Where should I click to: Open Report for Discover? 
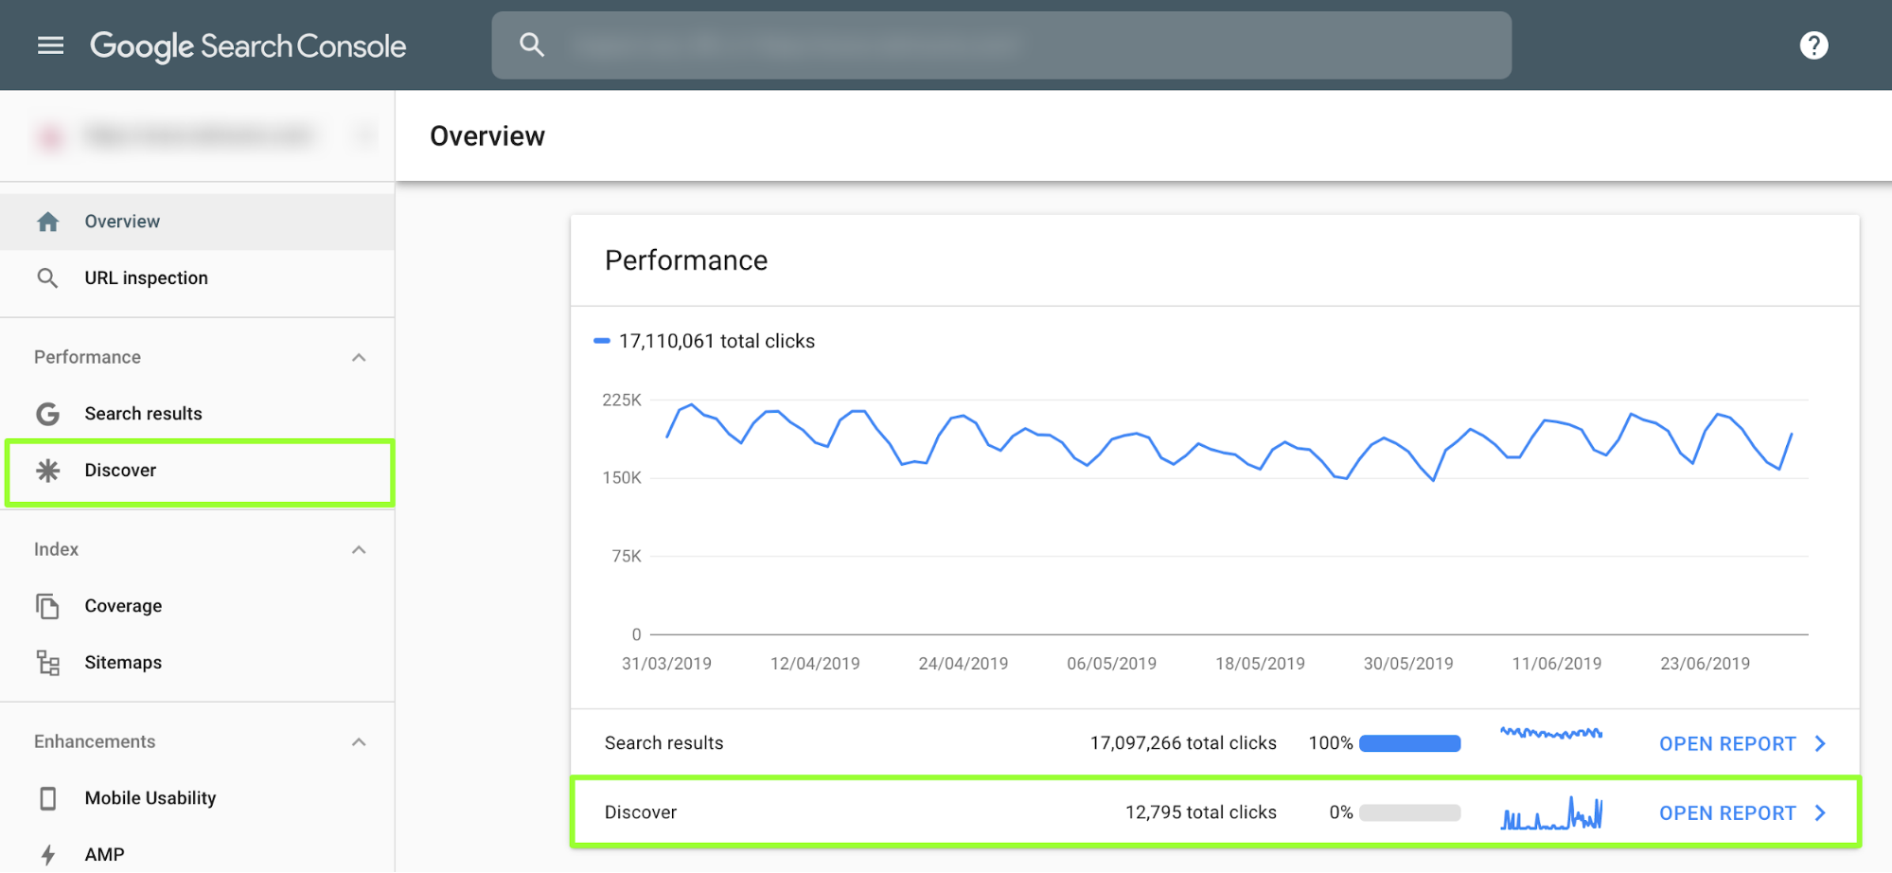coord(1727,813)
